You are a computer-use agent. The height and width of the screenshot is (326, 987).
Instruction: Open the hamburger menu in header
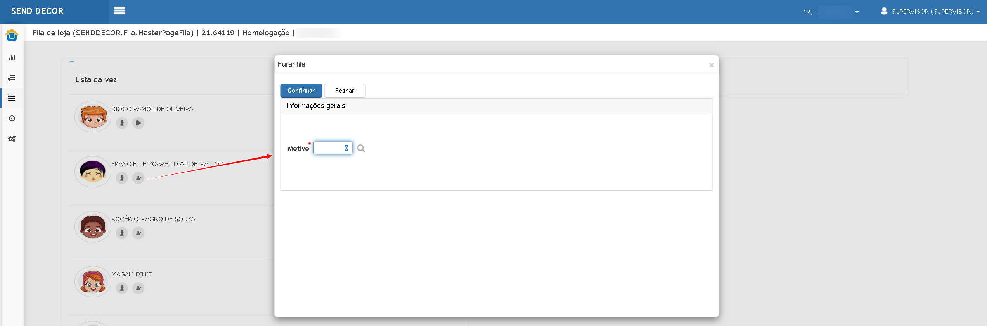click(119, 11)
